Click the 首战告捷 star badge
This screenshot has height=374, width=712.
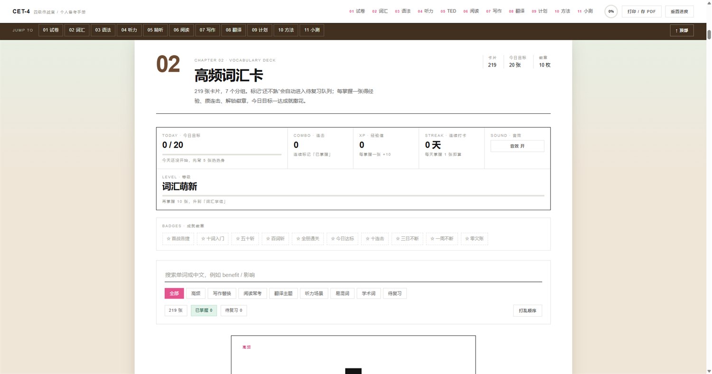[178, 239]
